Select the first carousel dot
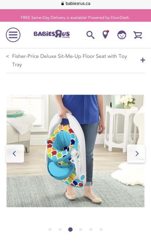 click(50, 229)
